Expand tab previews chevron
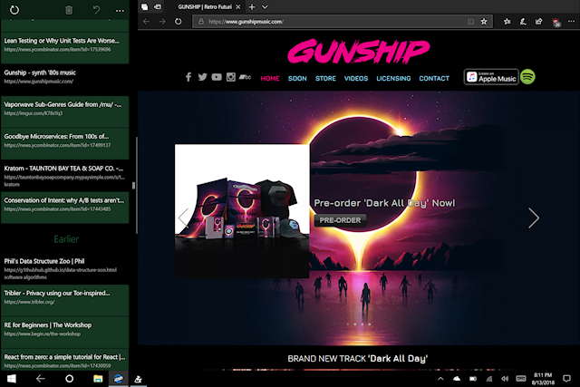Image resolution: width=580 pixels, height=387 pixels. click(265, 6)
